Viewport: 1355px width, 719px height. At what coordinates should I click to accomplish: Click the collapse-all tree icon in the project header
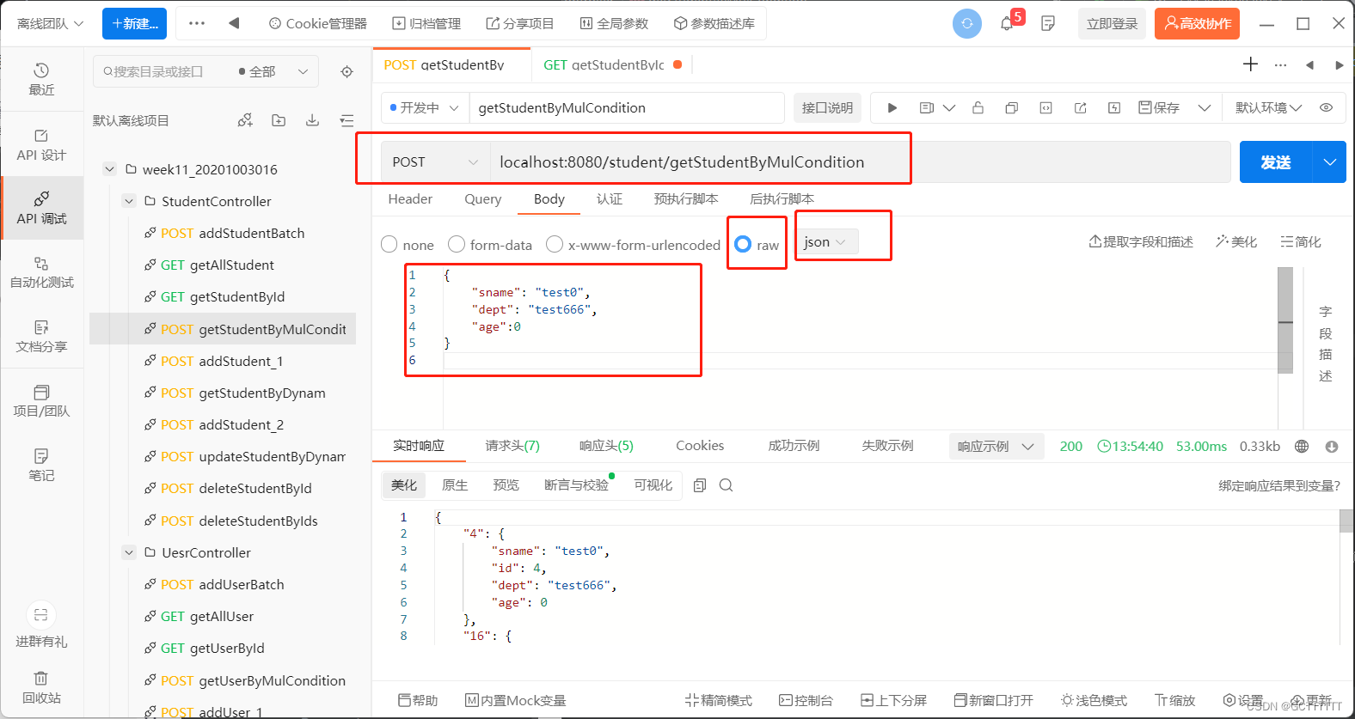tap(346, 120)
